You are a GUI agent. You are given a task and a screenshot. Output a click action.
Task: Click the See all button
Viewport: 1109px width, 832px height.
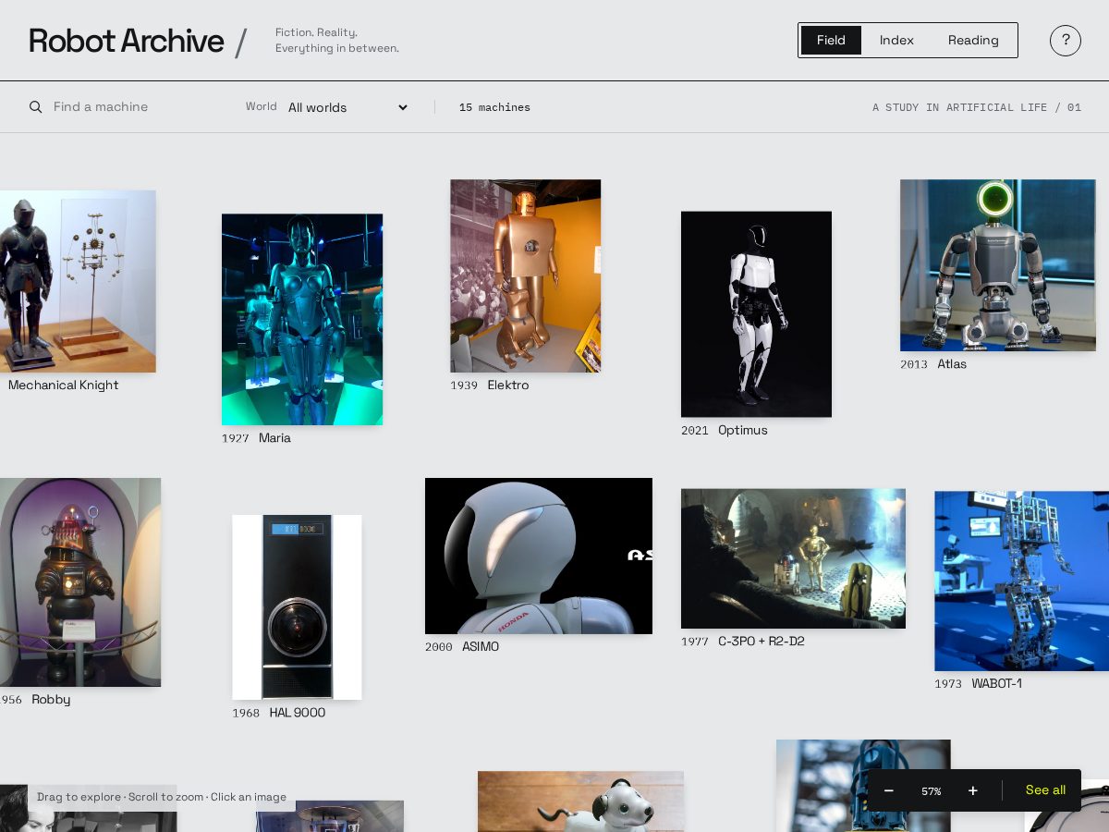point(1045,790)
